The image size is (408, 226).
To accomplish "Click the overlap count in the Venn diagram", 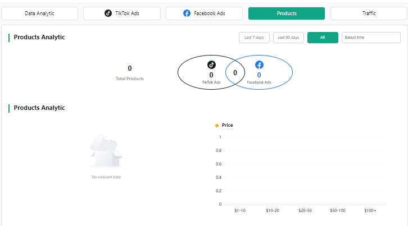I will coord(235,73).
